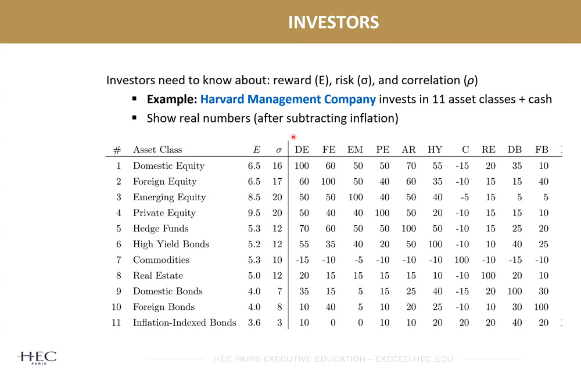Click the sigma (σ) column header
Screen dimensions: 581x375
coord(278,150)
